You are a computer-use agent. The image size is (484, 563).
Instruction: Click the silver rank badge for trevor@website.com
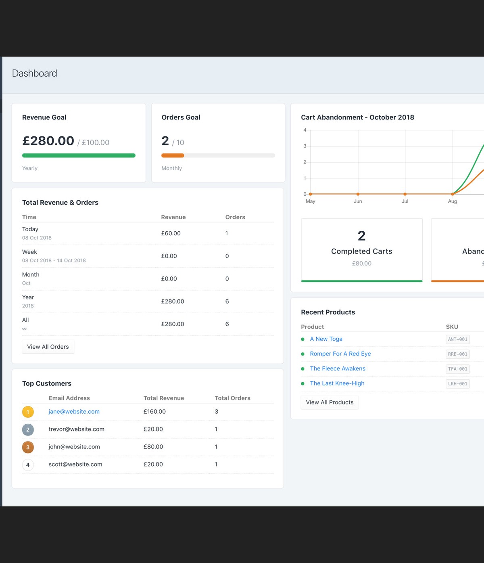pyautogui.click(x=28, y=429)
